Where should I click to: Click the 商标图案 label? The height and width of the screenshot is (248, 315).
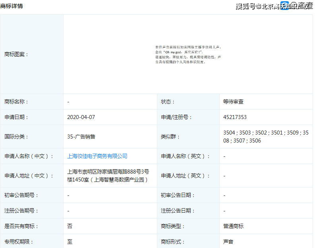click(16, 55)
